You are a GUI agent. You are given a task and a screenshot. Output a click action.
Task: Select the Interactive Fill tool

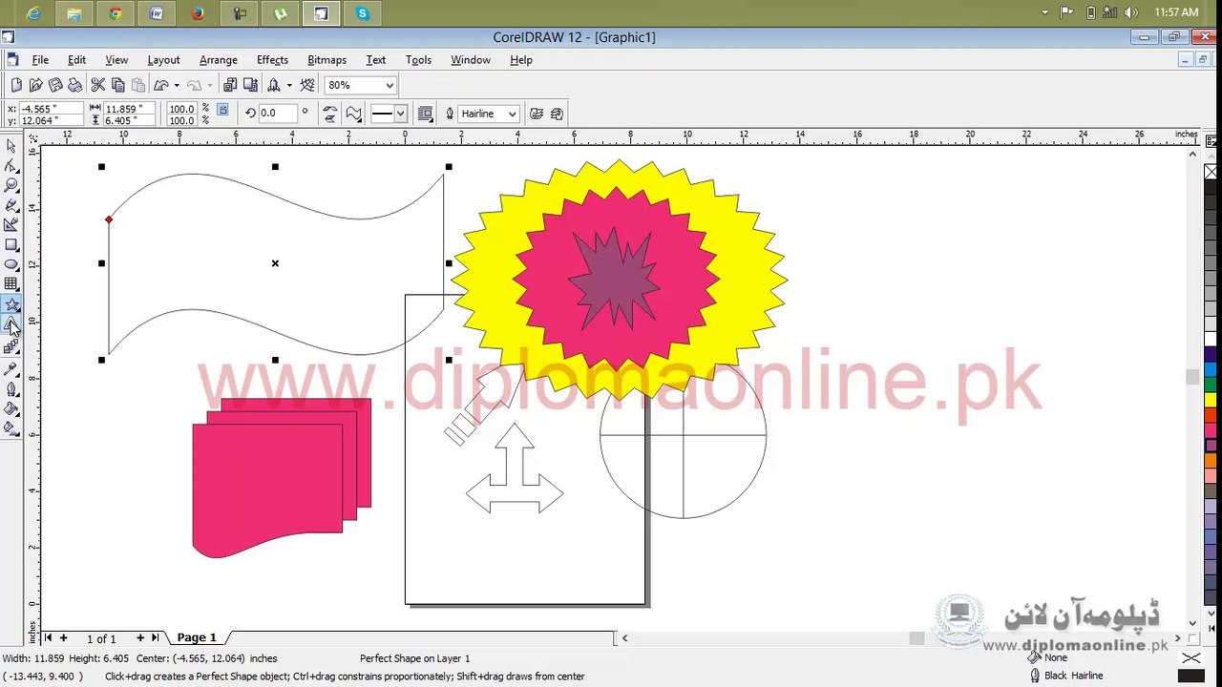(11, 429)
